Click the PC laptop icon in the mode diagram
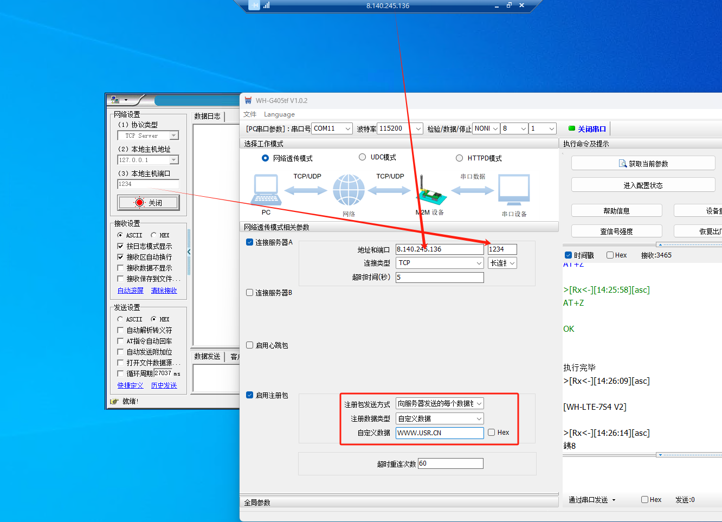 [x=266, y=189]
